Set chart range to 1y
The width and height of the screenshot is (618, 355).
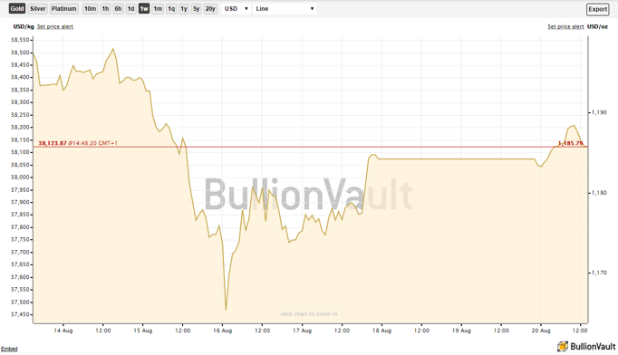pyautogui.click(x=184, y=9)
